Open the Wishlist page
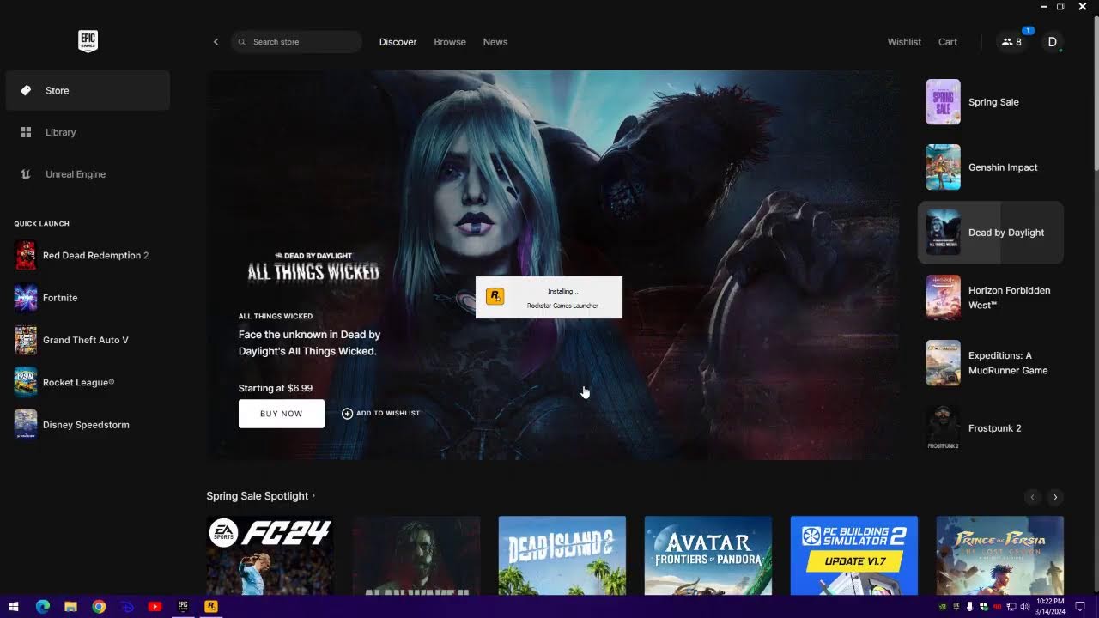Screen dimensions: 1099x618 click(904, 42)
